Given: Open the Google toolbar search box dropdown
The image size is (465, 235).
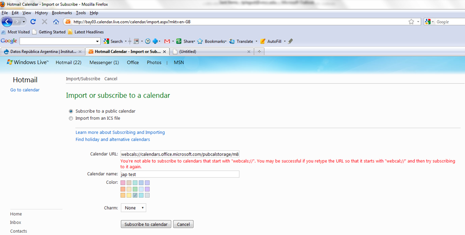Looking at the screenshot, I should (x=97, y=41).
